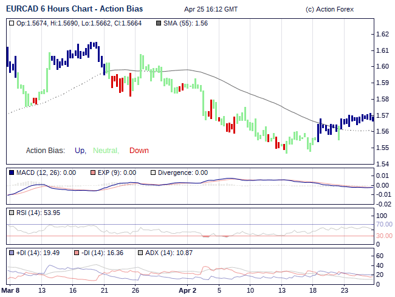Click the pink EXP (9) legend swatch
The height and width of the screenshot is (297, 395).
click(x=93, y=172)
